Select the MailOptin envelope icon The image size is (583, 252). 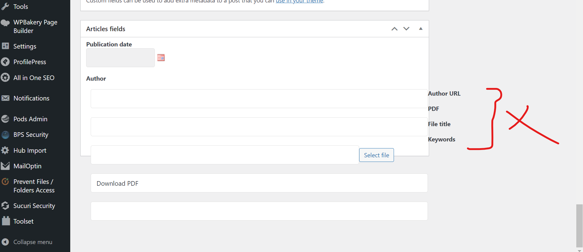coord(5,166)
